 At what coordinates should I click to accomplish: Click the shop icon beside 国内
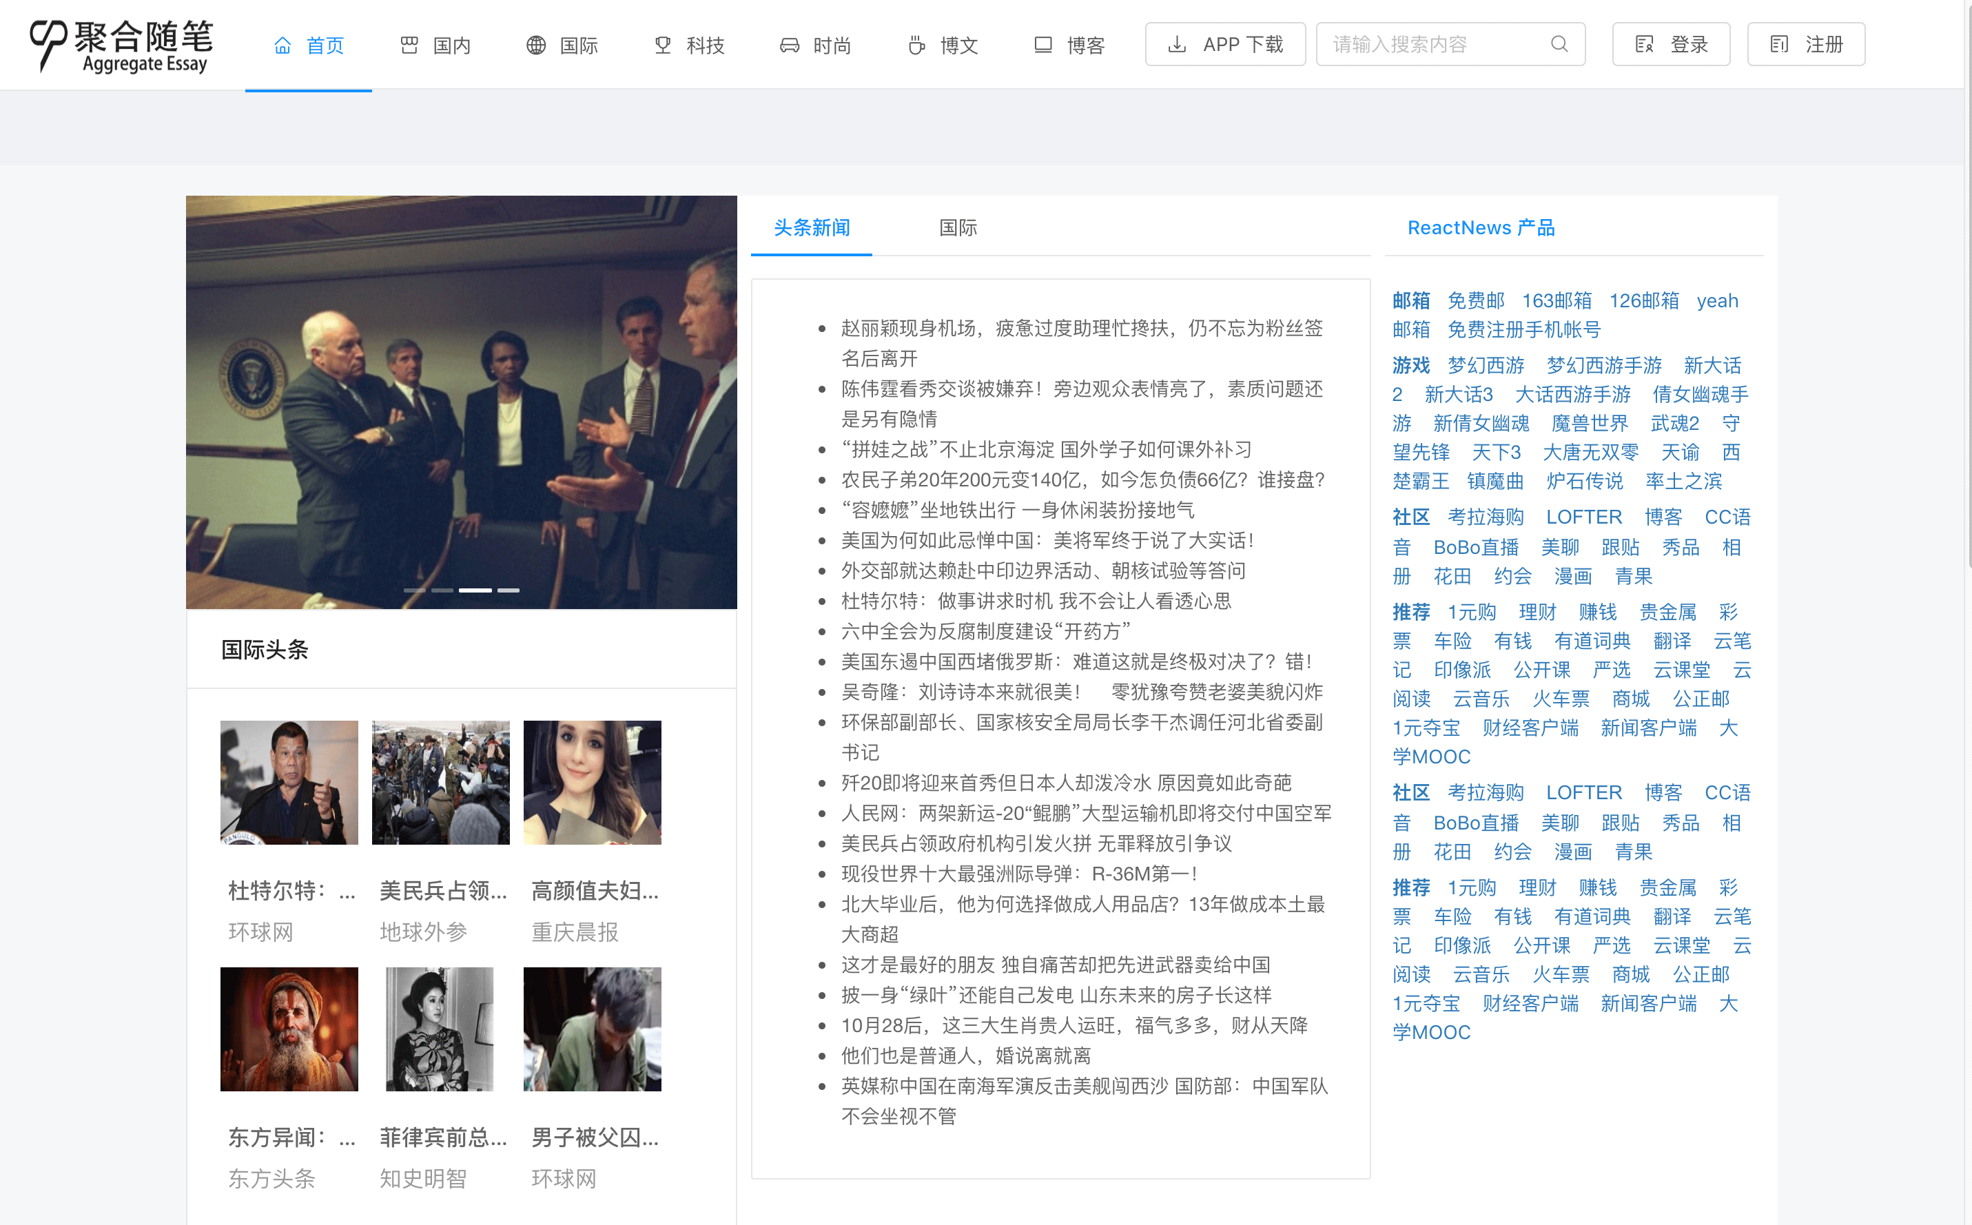click(409, 45)
